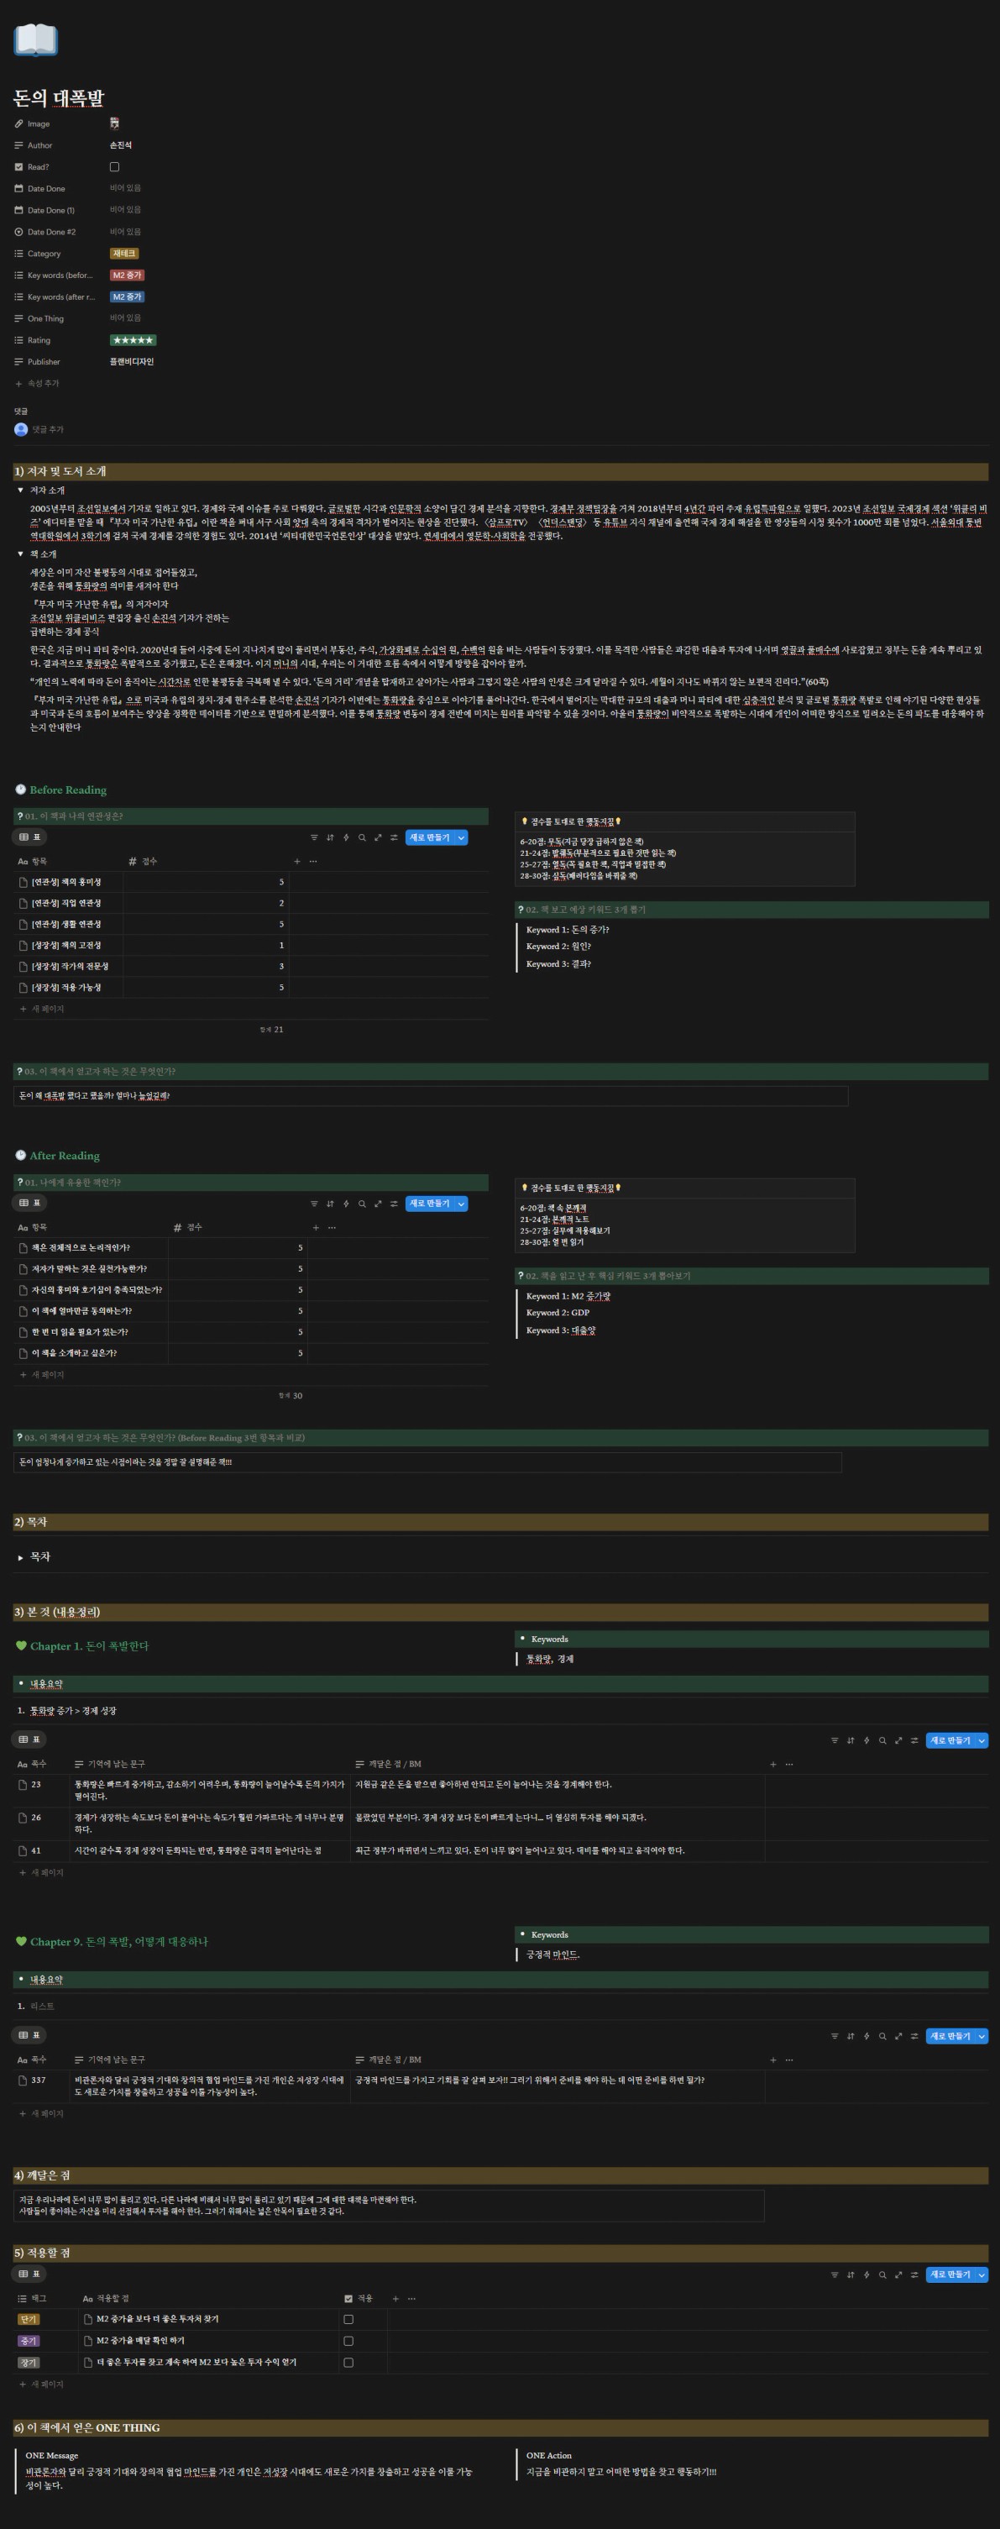
Task: Check 적용 box for 'M2 증가율 매달 확인 하기'
Action: point(348,2341)
